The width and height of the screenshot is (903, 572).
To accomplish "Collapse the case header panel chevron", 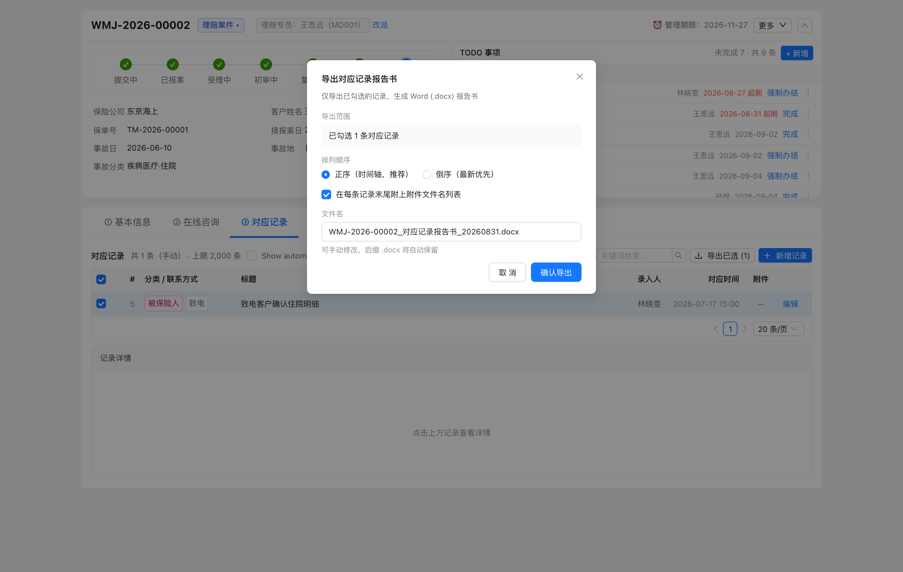I will [x=805, y=25].
